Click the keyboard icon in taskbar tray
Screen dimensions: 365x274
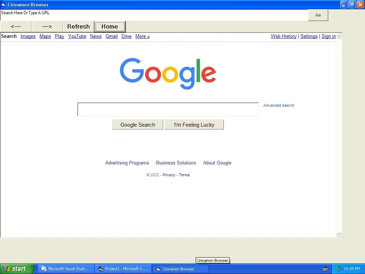coord(325,269)
